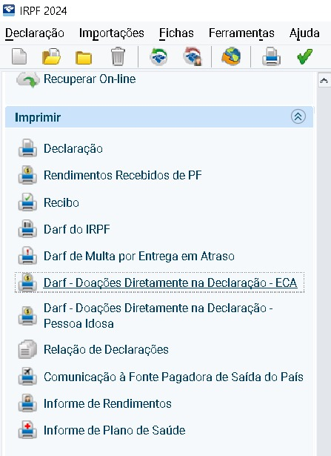Image resolution: width=331 pixels, height=456 pixels.
Task: Click the exclamation printer icon for Darf de Multa
Action: 27,256
